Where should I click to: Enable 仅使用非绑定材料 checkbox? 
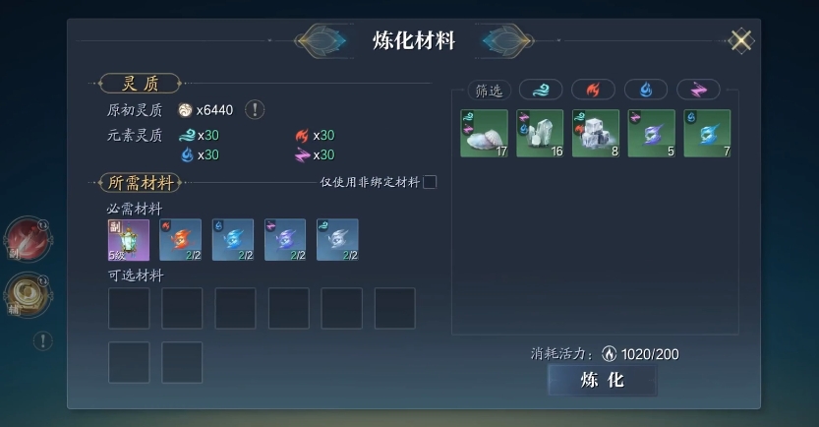click(x=430, y=182)
